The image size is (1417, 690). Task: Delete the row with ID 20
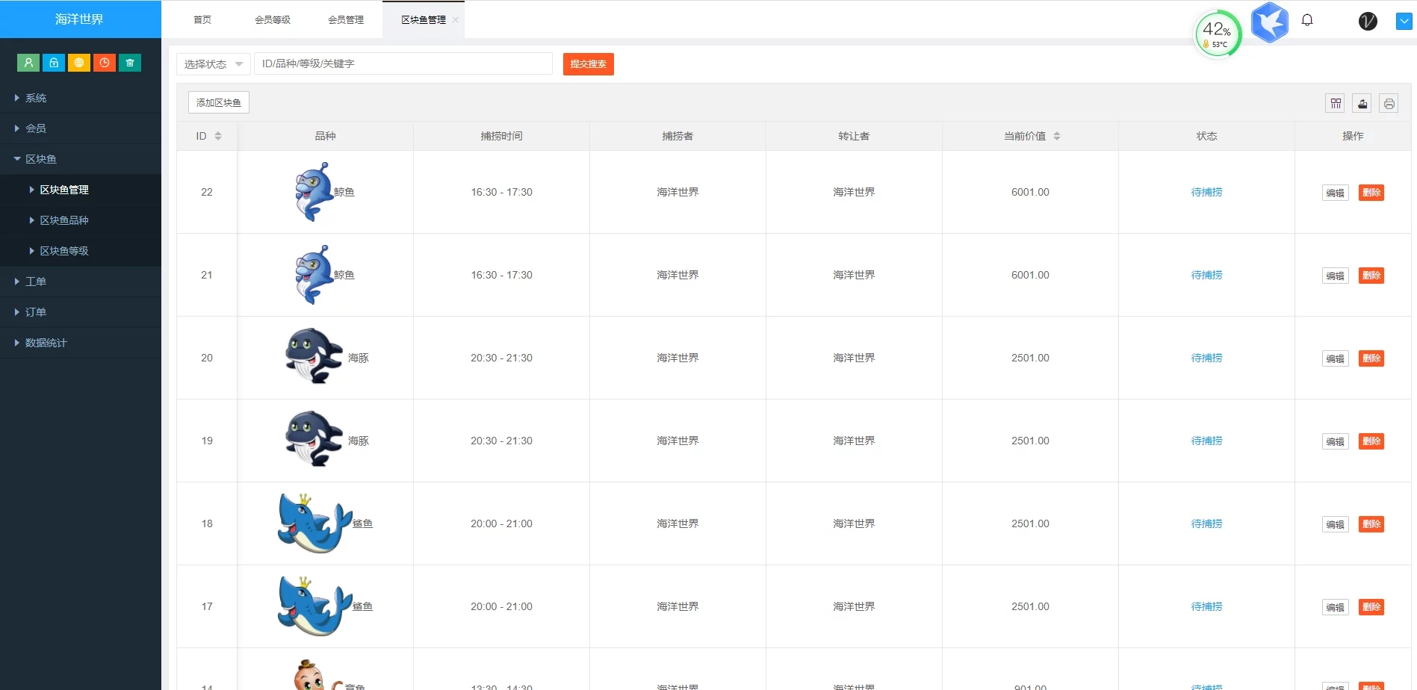click(1371, 358)
